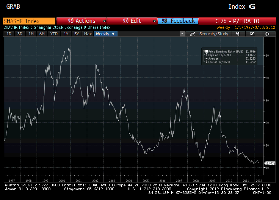Collapse toolbar with double-chevron icon
Image resolution: width=279 pixels, height=200 pixels.
[182, 34]
